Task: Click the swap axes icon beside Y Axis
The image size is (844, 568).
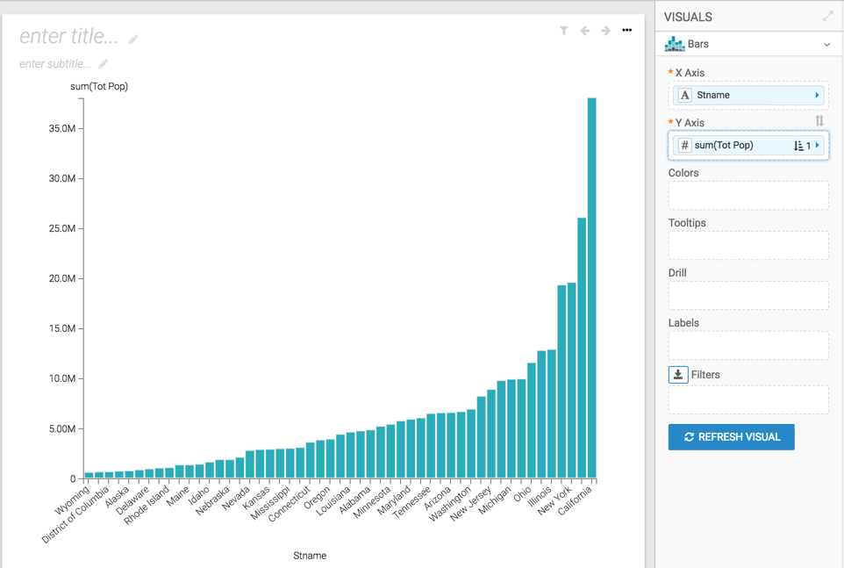Action: coord(819,121)
